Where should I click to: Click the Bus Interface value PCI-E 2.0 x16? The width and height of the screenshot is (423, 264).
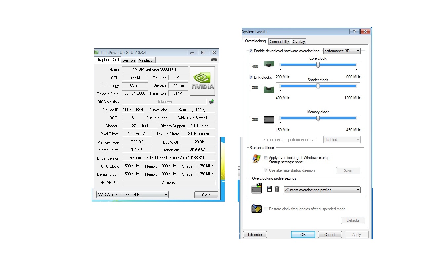[192, 117]
